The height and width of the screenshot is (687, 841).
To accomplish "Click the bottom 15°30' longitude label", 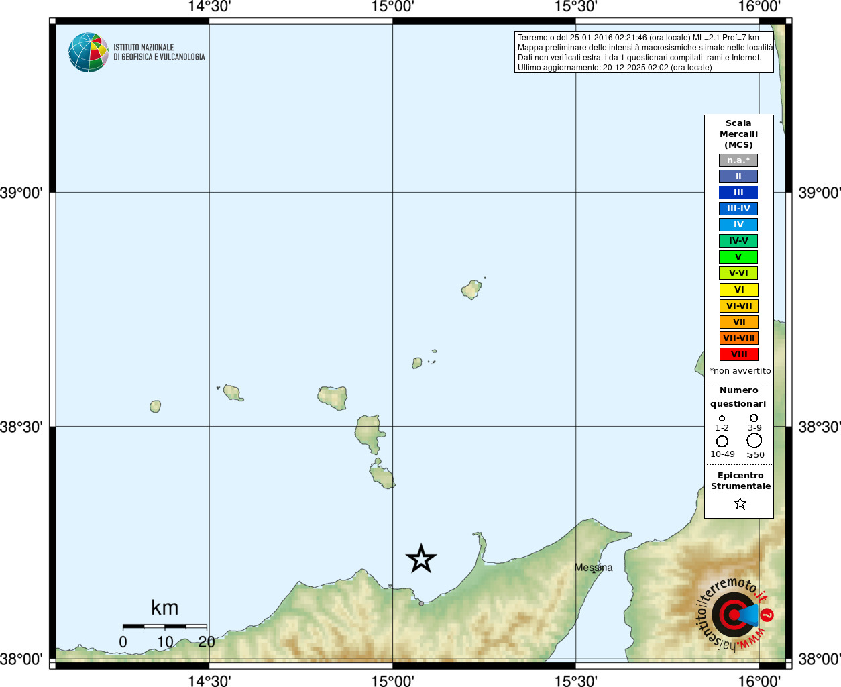I will click(575, 681).
